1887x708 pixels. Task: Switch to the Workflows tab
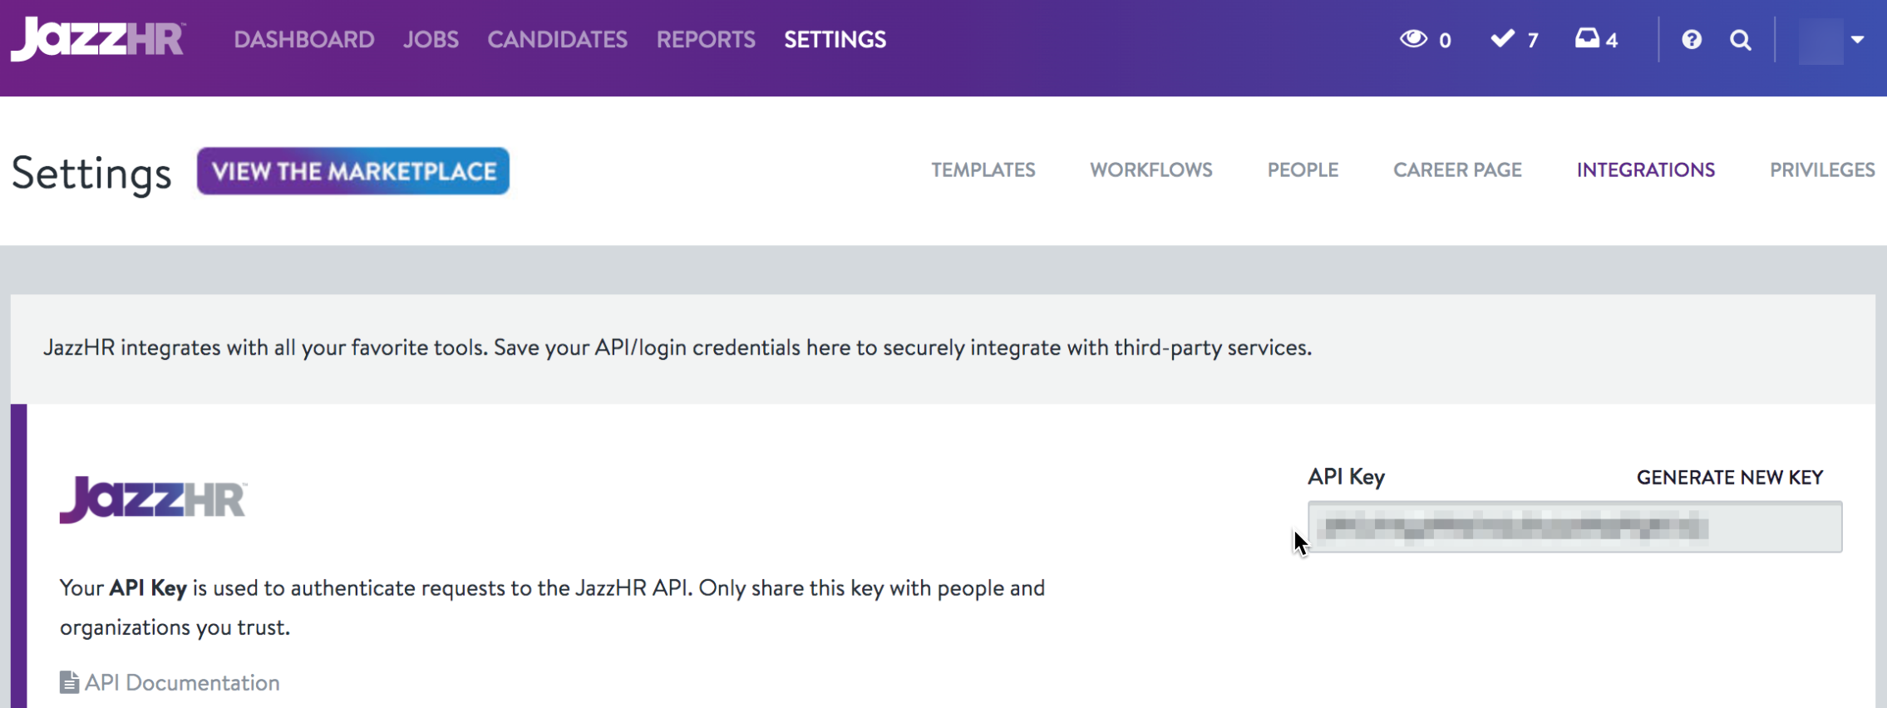pos(1151,170)
